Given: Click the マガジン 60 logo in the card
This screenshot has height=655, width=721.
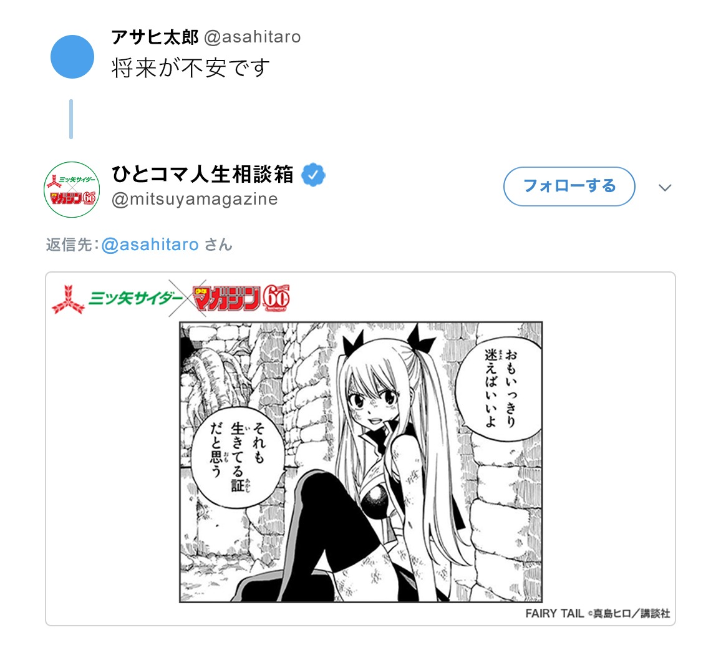Looking at the screenshot, I should 241,298.
